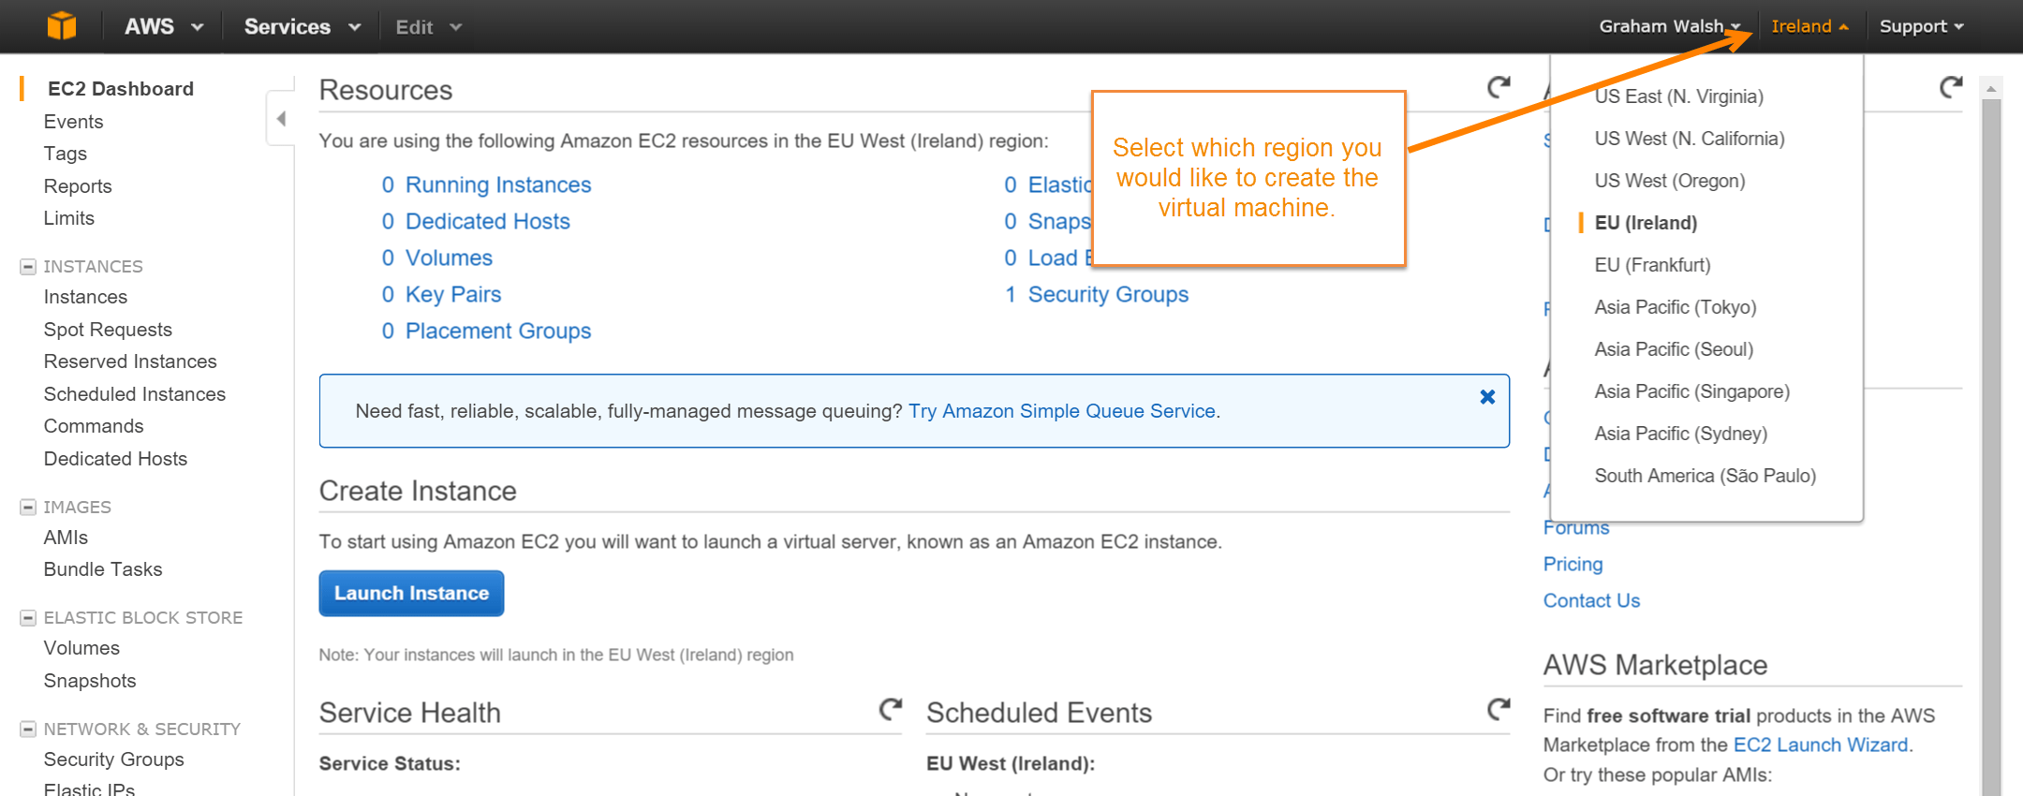Open the Services dropdown menu
Image resolution: width=2023 pixels, height=796 pixels.
pyautogui.click(x=302, y=26)
